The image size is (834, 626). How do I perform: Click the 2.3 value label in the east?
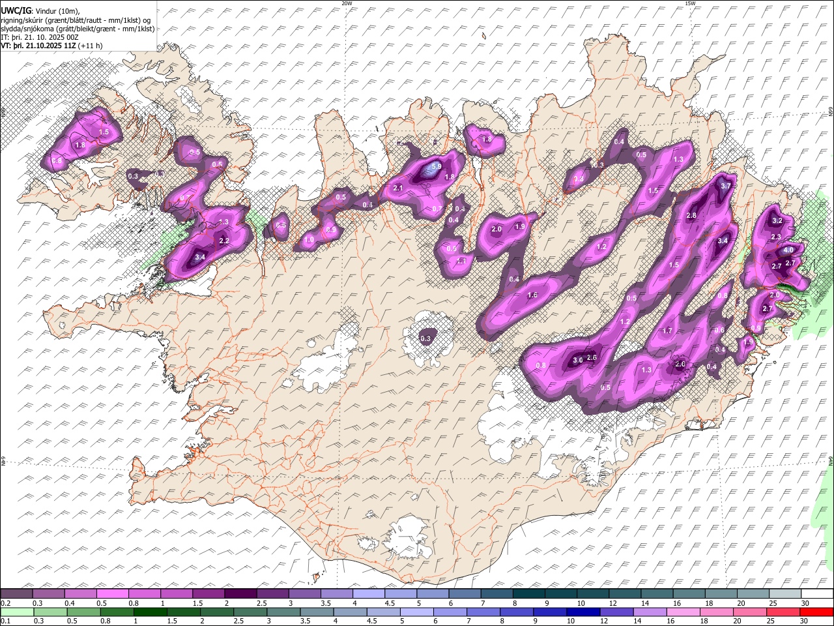pos(775,237)
